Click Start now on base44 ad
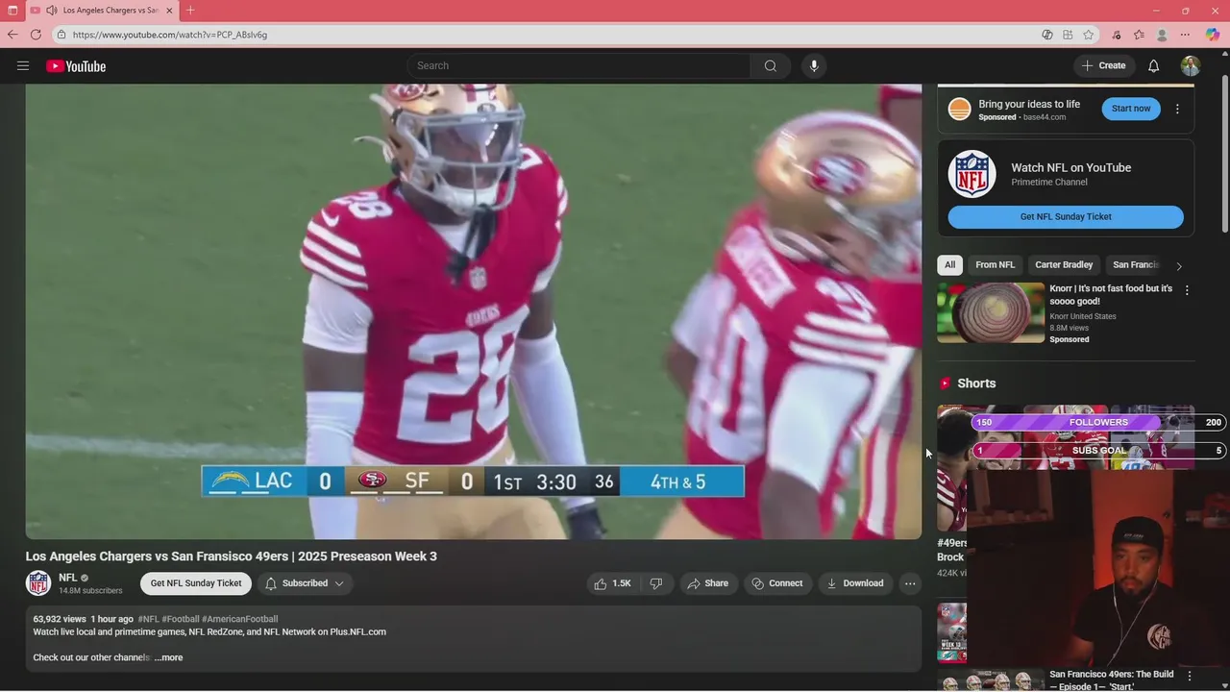1230x692 pixels. point(1131,109)
